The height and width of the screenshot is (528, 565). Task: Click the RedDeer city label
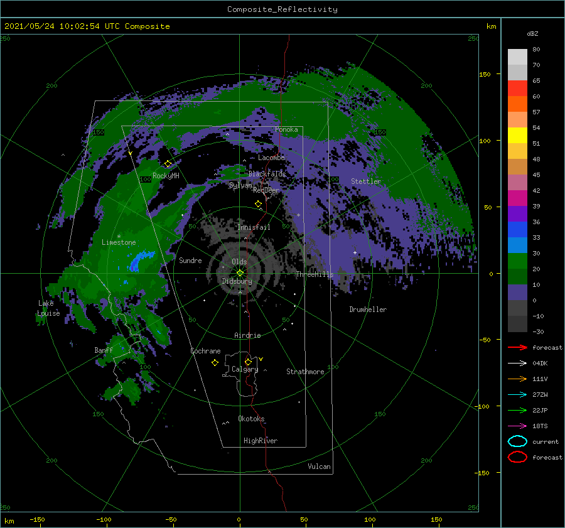(266, 190)
